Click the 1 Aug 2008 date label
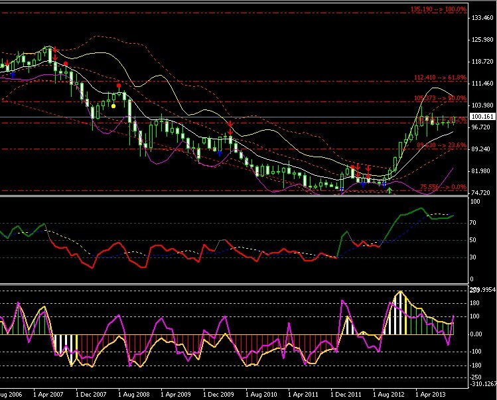The height and width of the screenshot is (400, 497). (133, 395)
